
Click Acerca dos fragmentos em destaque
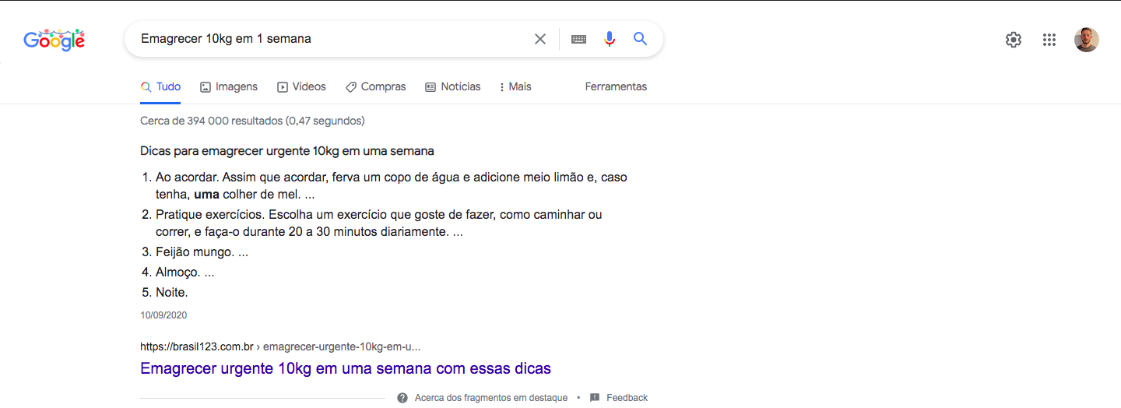click(491, 398)
